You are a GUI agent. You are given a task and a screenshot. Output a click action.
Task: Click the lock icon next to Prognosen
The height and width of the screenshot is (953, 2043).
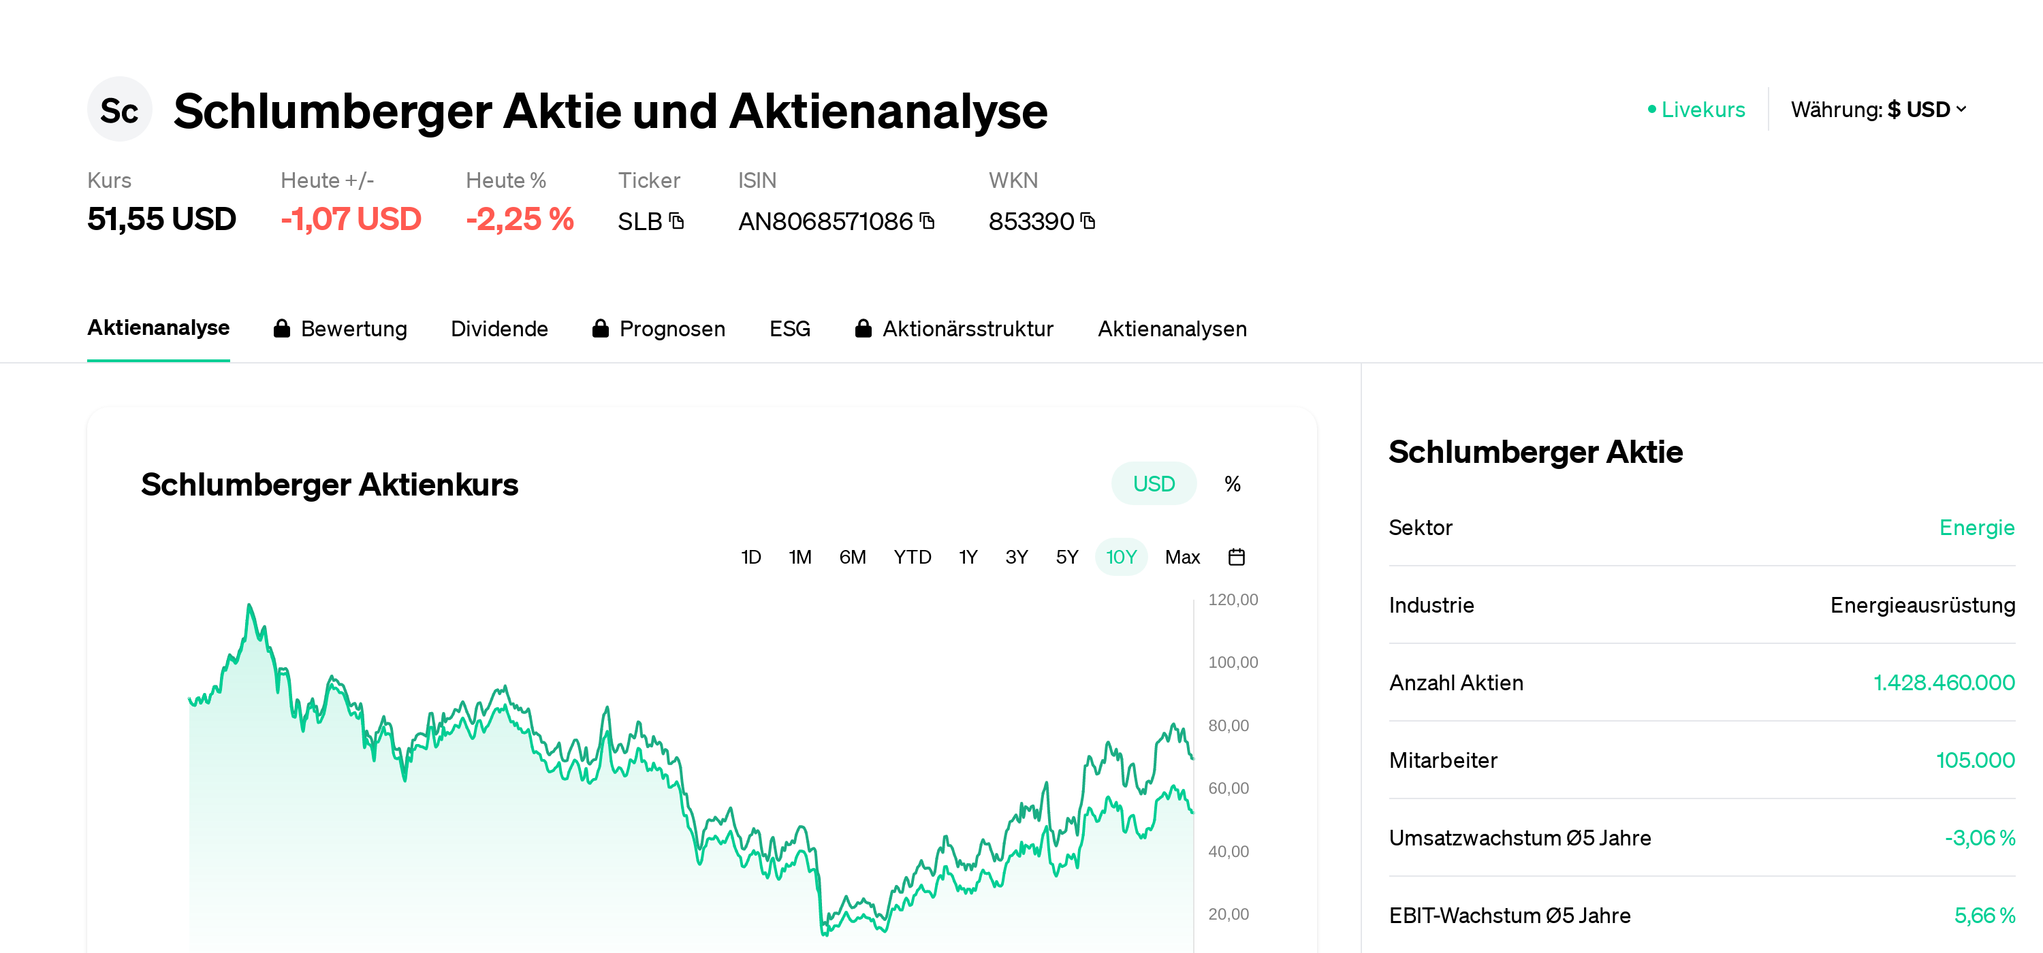pyautogui.click(x=601, y=327)
